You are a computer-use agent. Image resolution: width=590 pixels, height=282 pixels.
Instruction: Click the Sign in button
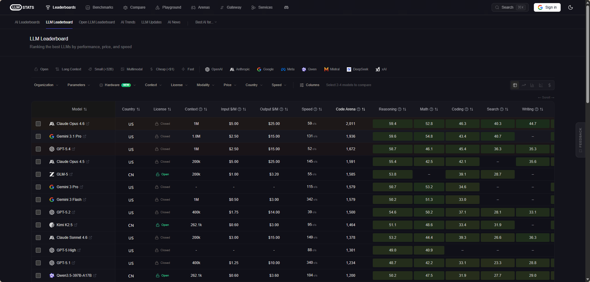pyautogui.click(x=547, y=7)
